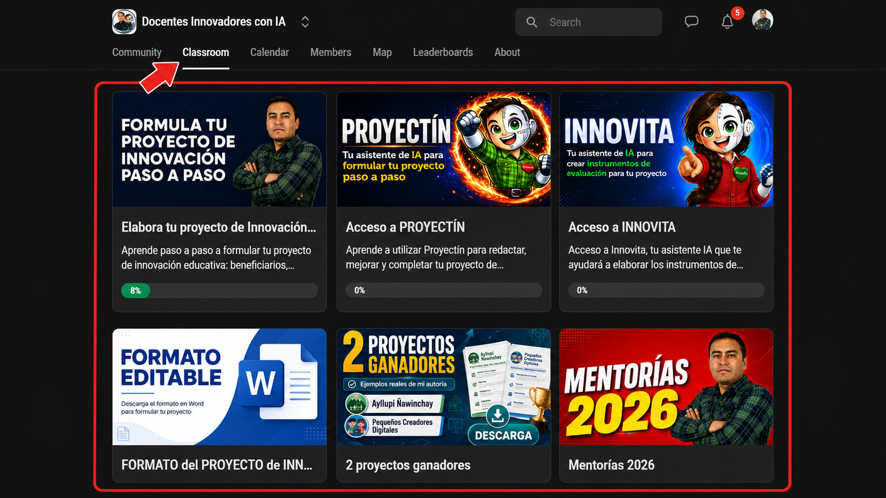Open the Map tab
Viewport: 886px width, 498px height.
(x=382, y=52)
